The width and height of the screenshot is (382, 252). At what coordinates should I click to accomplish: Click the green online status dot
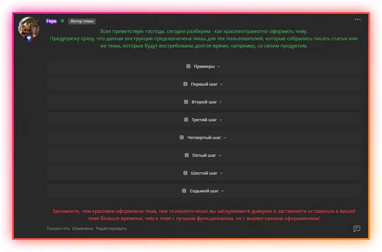pos(62,21)
